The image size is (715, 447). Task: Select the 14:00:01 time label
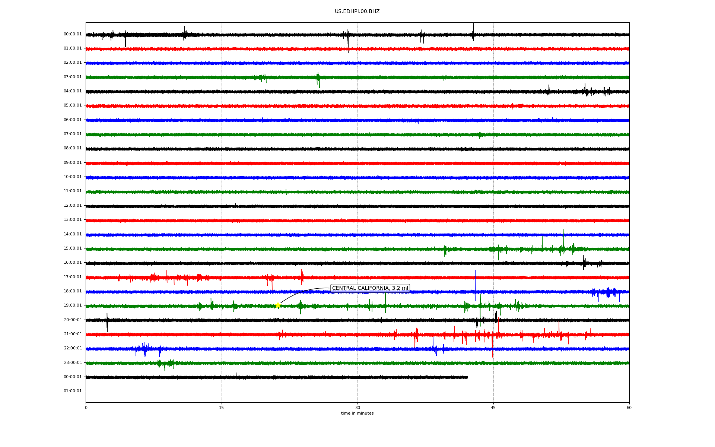[x=73, y=234]
